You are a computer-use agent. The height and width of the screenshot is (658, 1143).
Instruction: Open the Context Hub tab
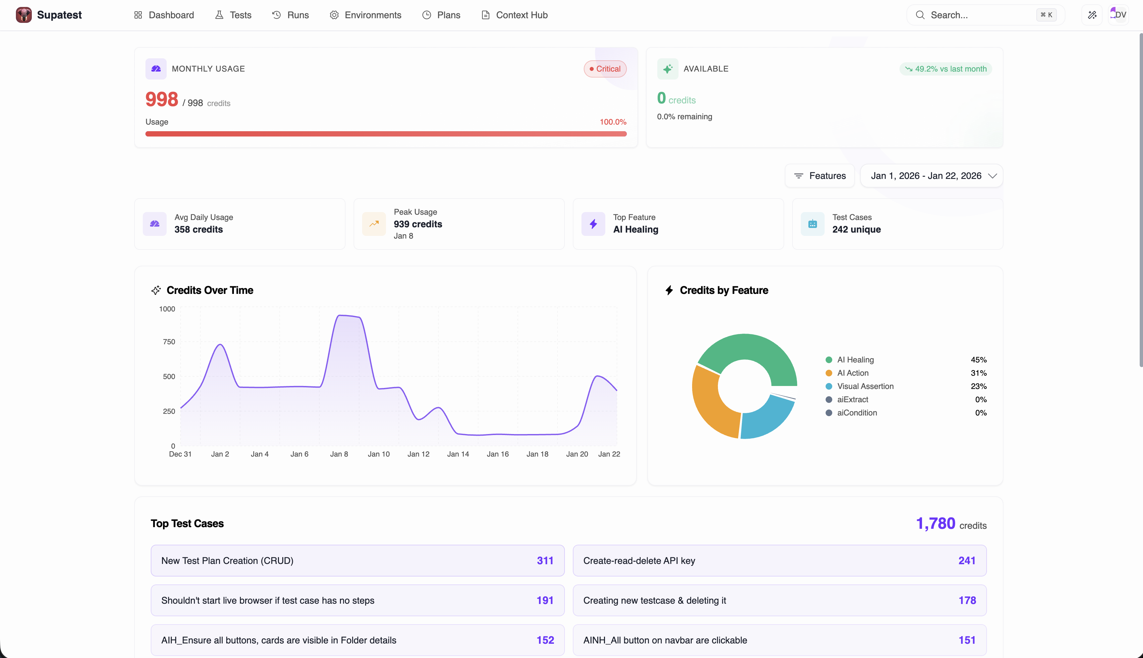pyautogui.click(x=514, y=15)
